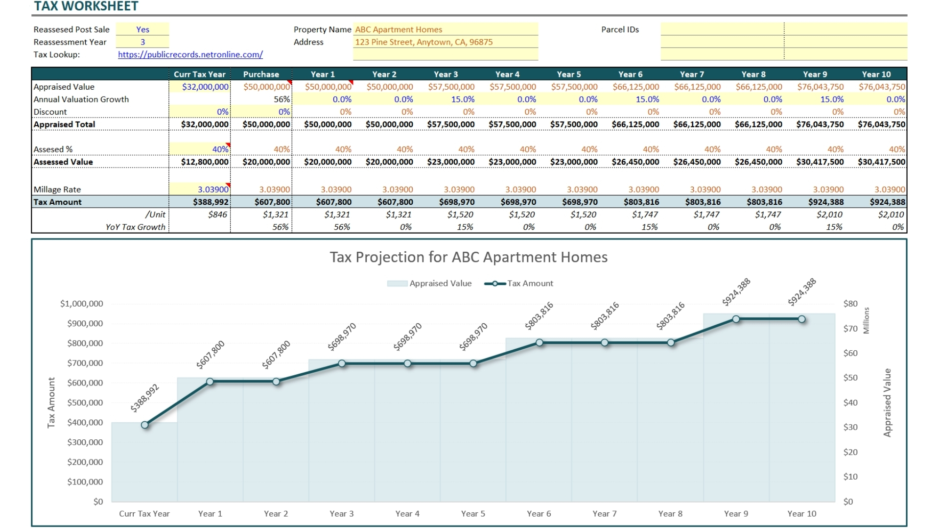The height and width of the screenshot is (529, 940).
Task: Click the Curr Tax Year Appraised Value cell
Action: click(x=200, y=87)
